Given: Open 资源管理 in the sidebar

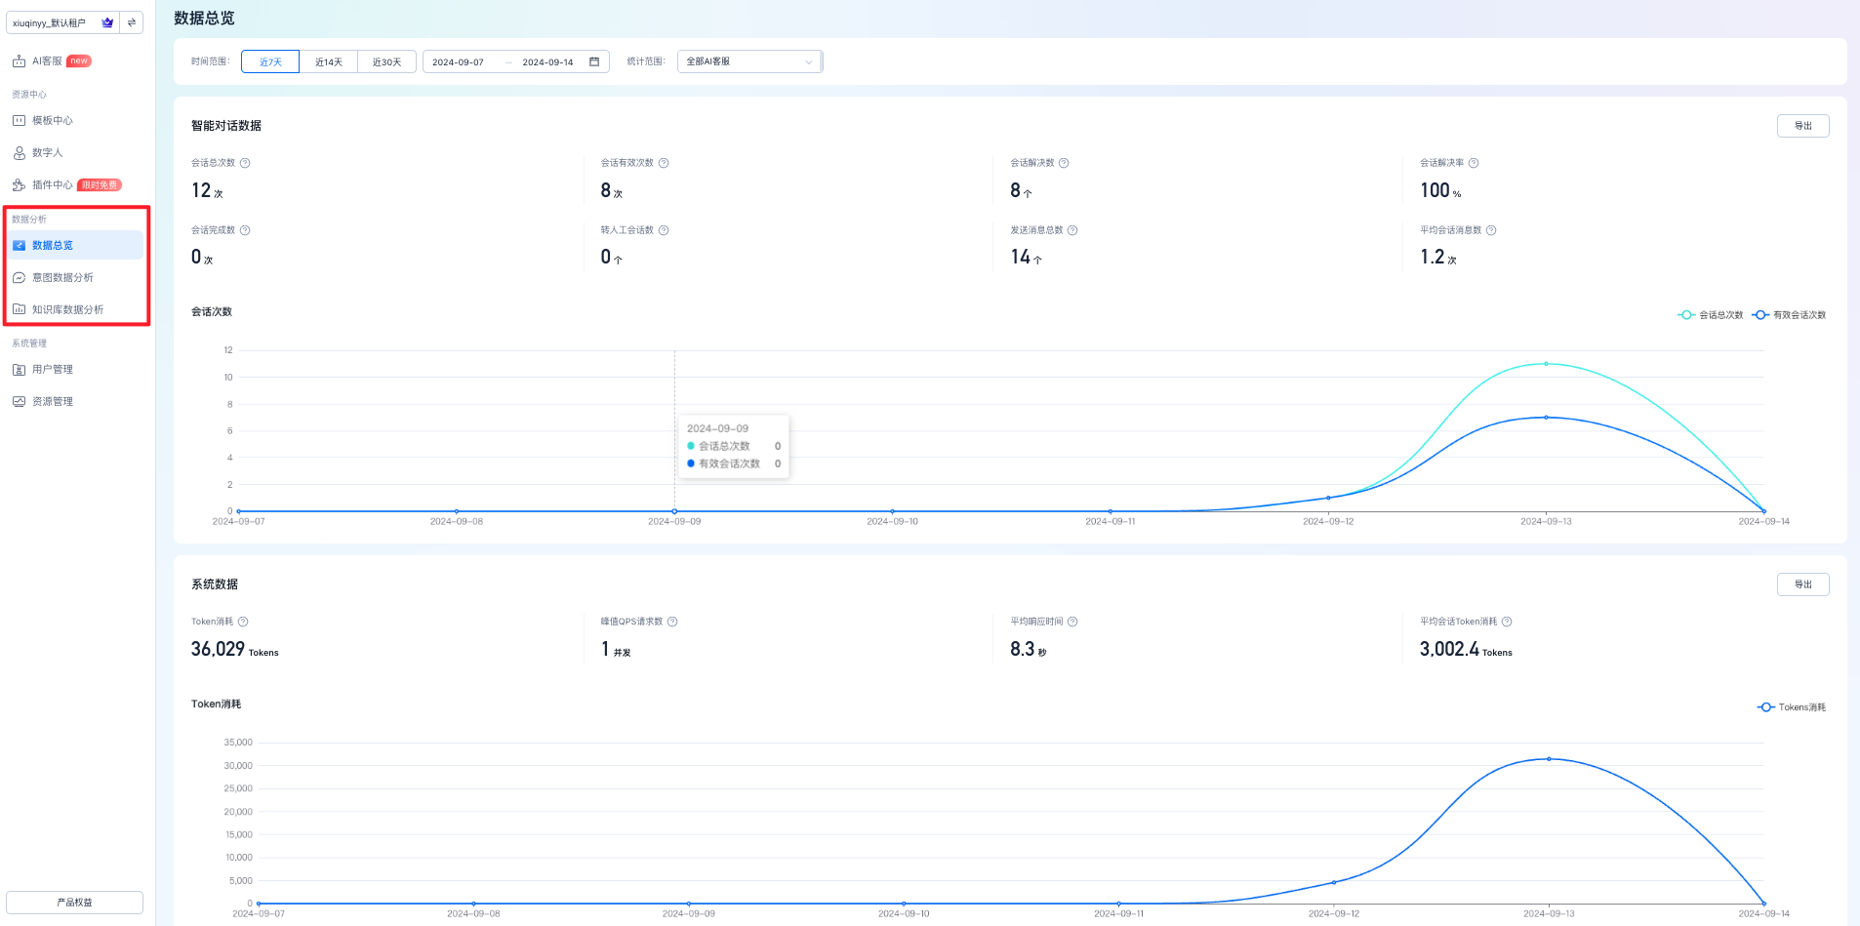Looking at the screenshot, I should [x=53, y=402].
